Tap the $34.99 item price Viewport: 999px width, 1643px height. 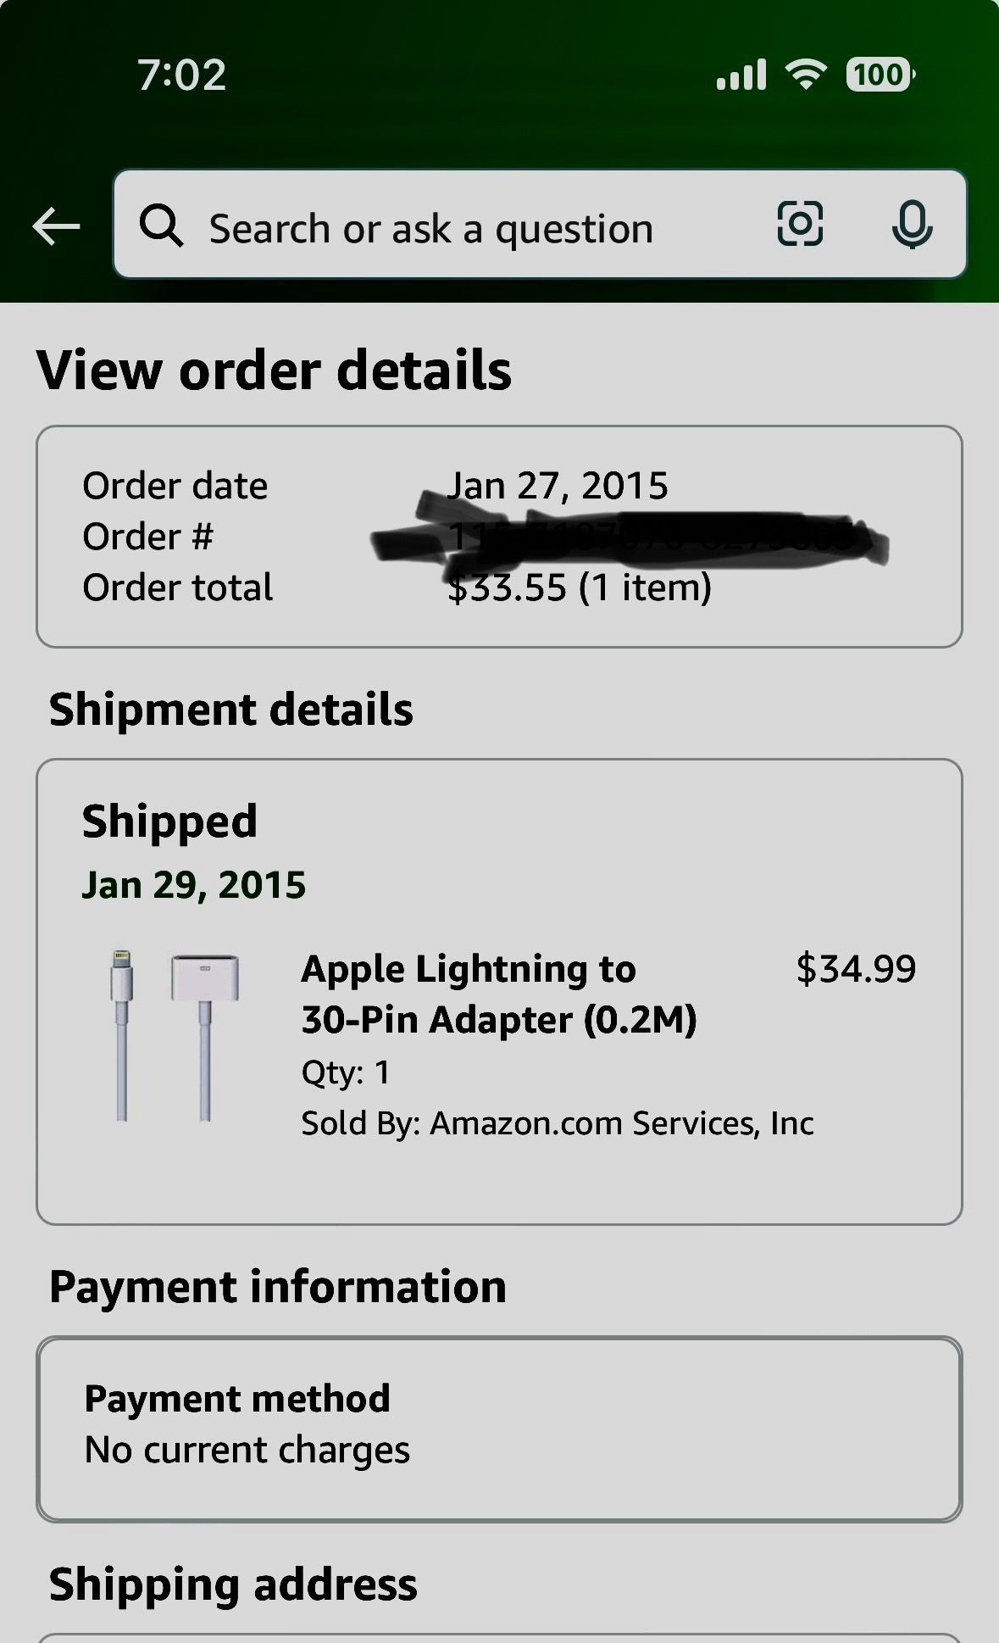tap(856, 969)
